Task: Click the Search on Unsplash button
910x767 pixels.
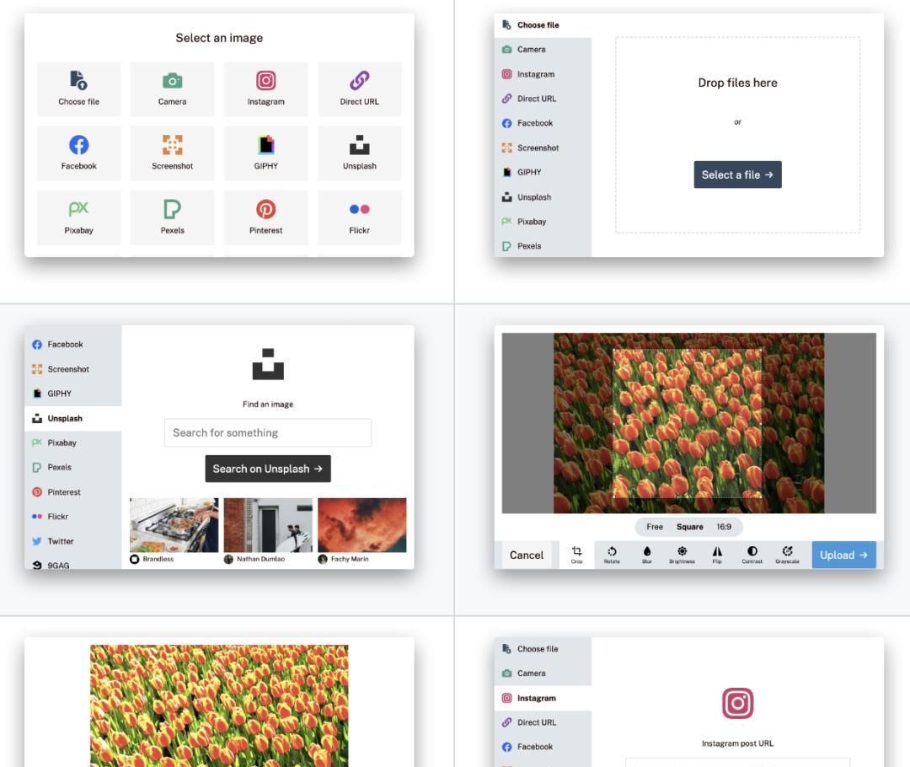Action: click(x=268, y=469)
